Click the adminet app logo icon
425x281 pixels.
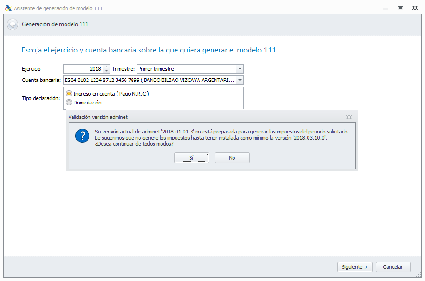point(8,8)
